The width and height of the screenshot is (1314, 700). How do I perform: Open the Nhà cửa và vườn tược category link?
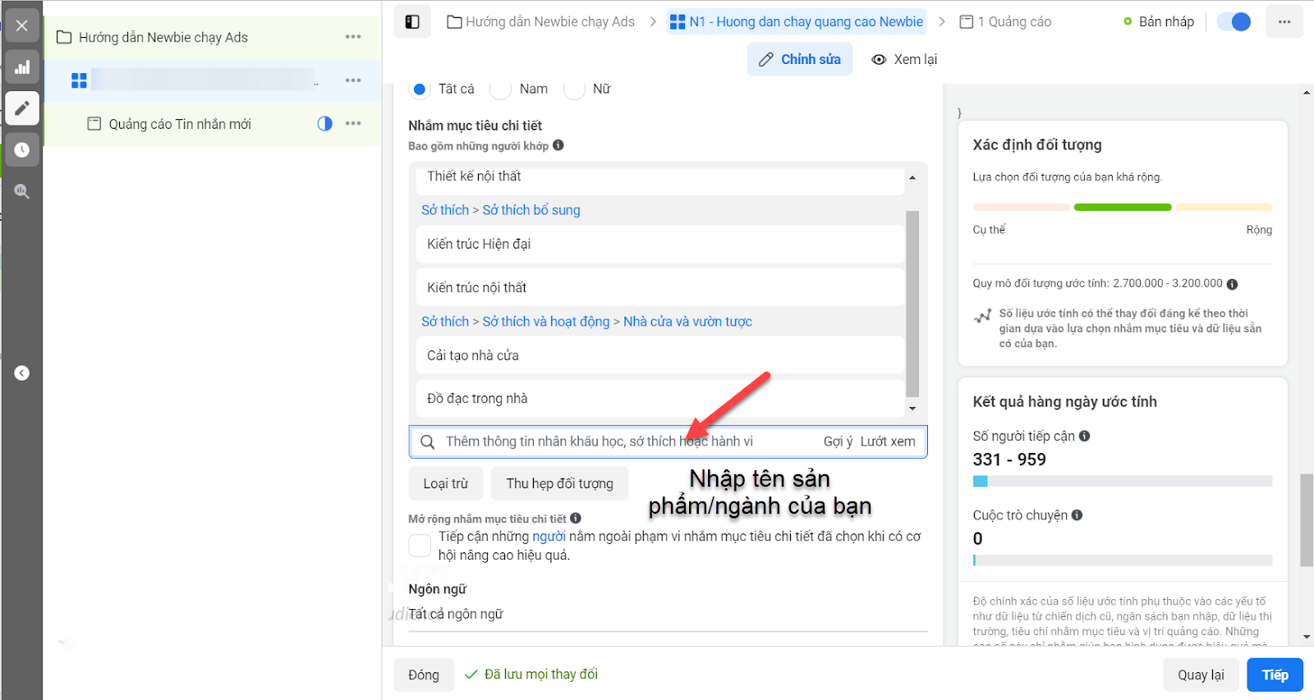pos(687,322)
